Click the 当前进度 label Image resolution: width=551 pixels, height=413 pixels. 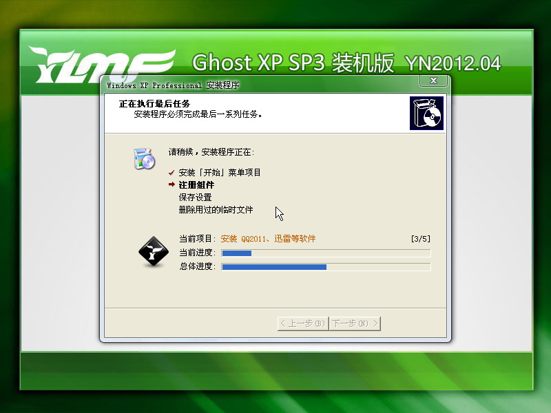(197, 253)
